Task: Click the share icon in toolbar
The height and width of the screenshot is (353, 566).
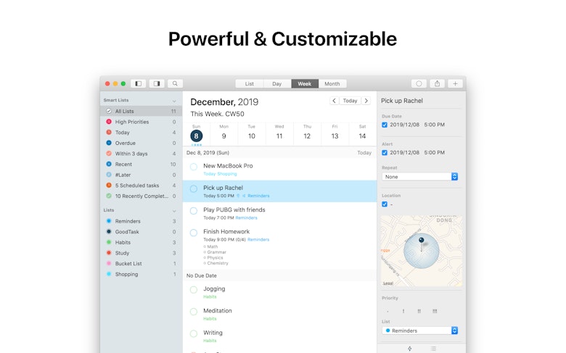Action: 437,83
